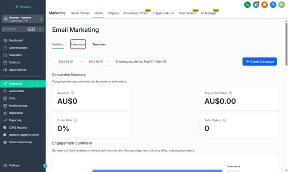Click the green phone call icon
Viewport: 288px width, 172px height.
pyautogui.click(x=247, y=5)
